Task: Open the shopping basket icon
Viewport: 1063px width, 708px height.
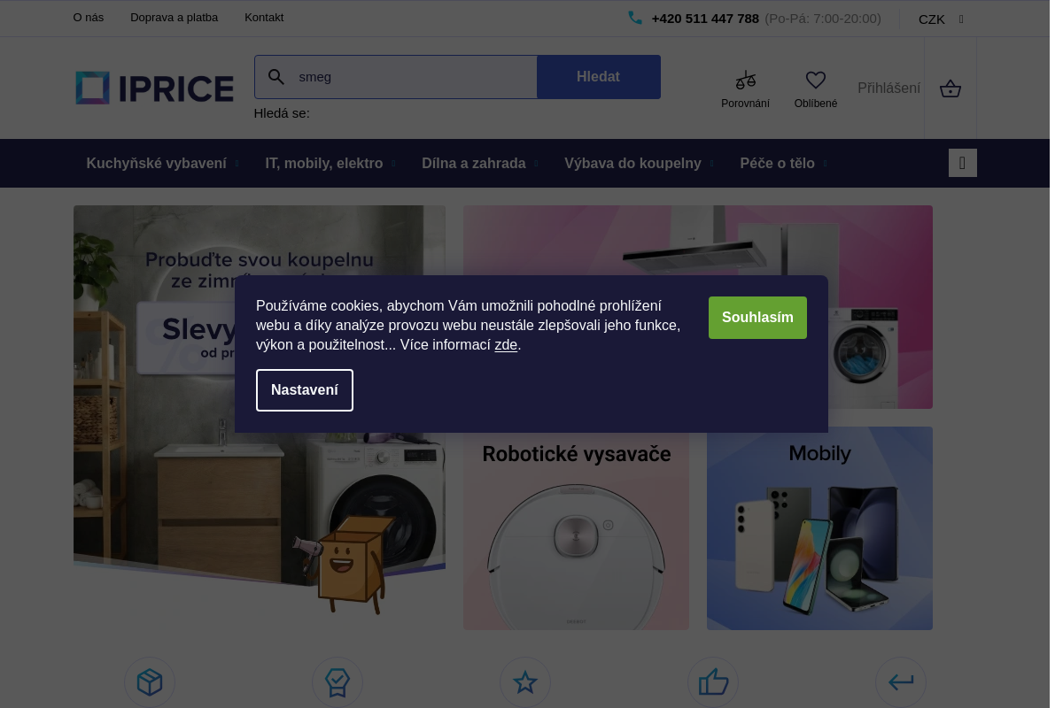Action: tap(950, 88)
